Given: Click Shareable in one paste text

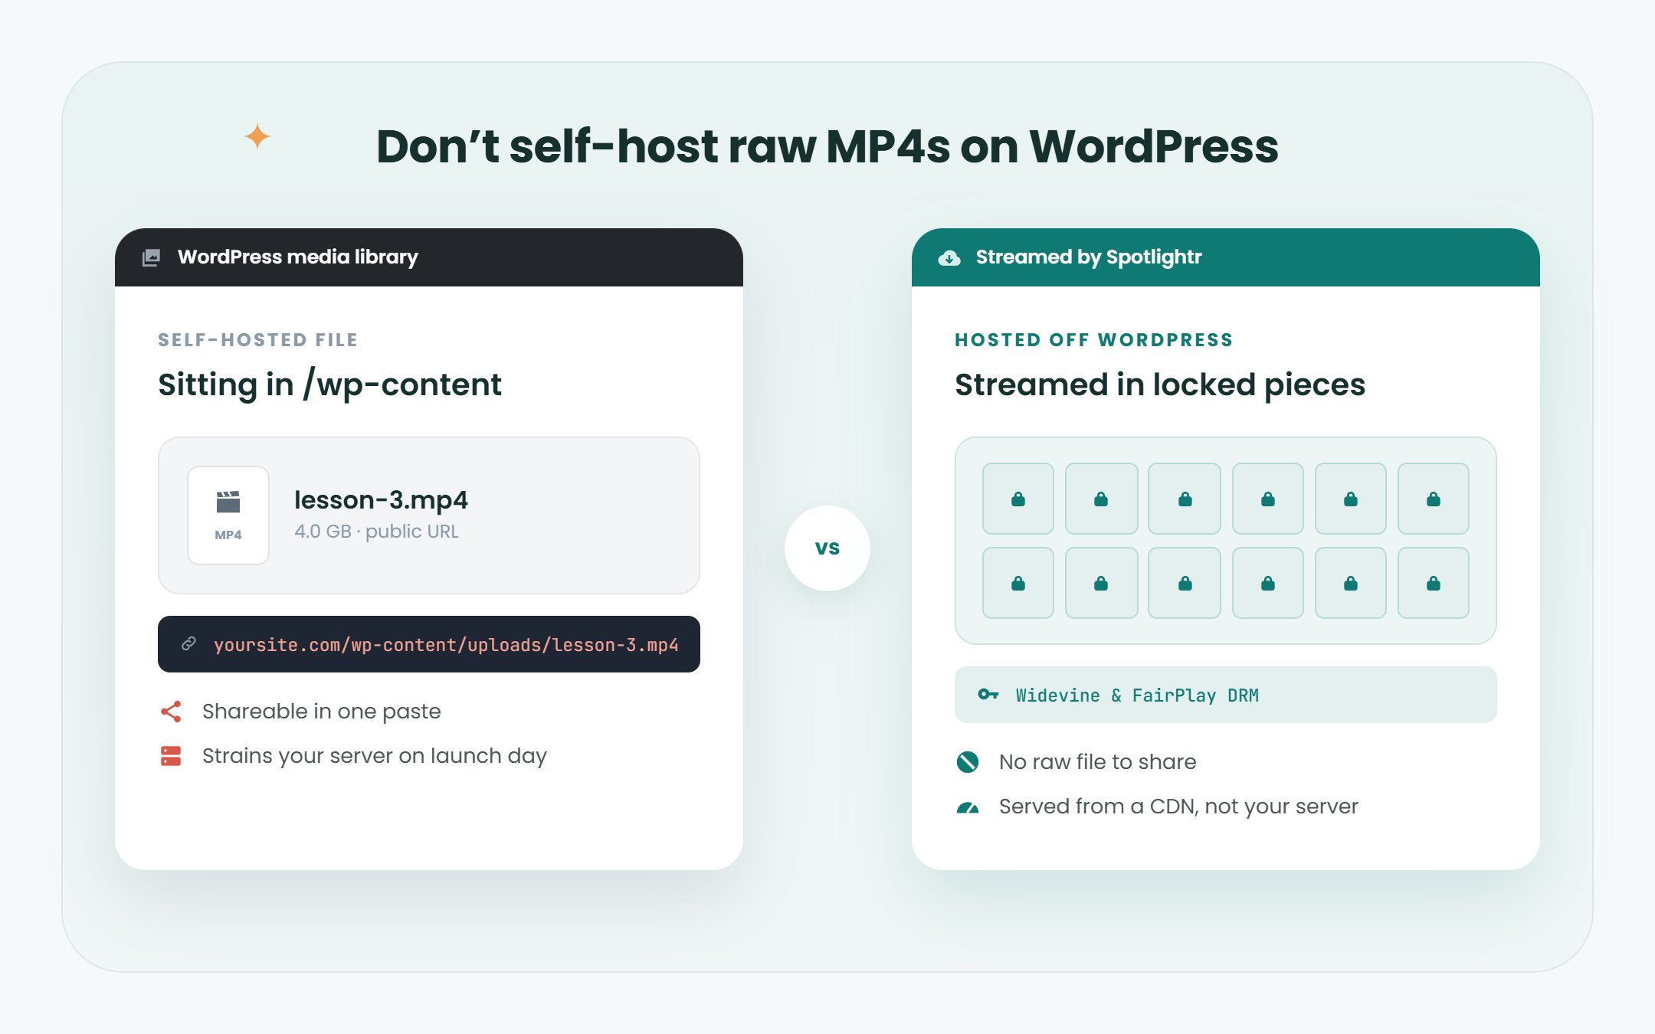Looking at the screenshot, I should click(322, 712).
